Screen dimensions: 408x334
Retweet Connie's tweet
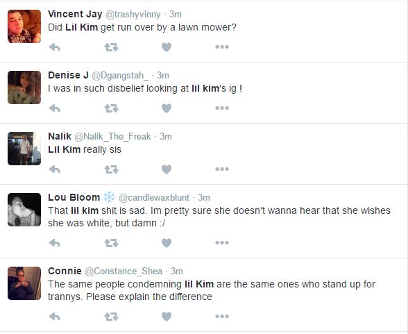tap(111, 317)
